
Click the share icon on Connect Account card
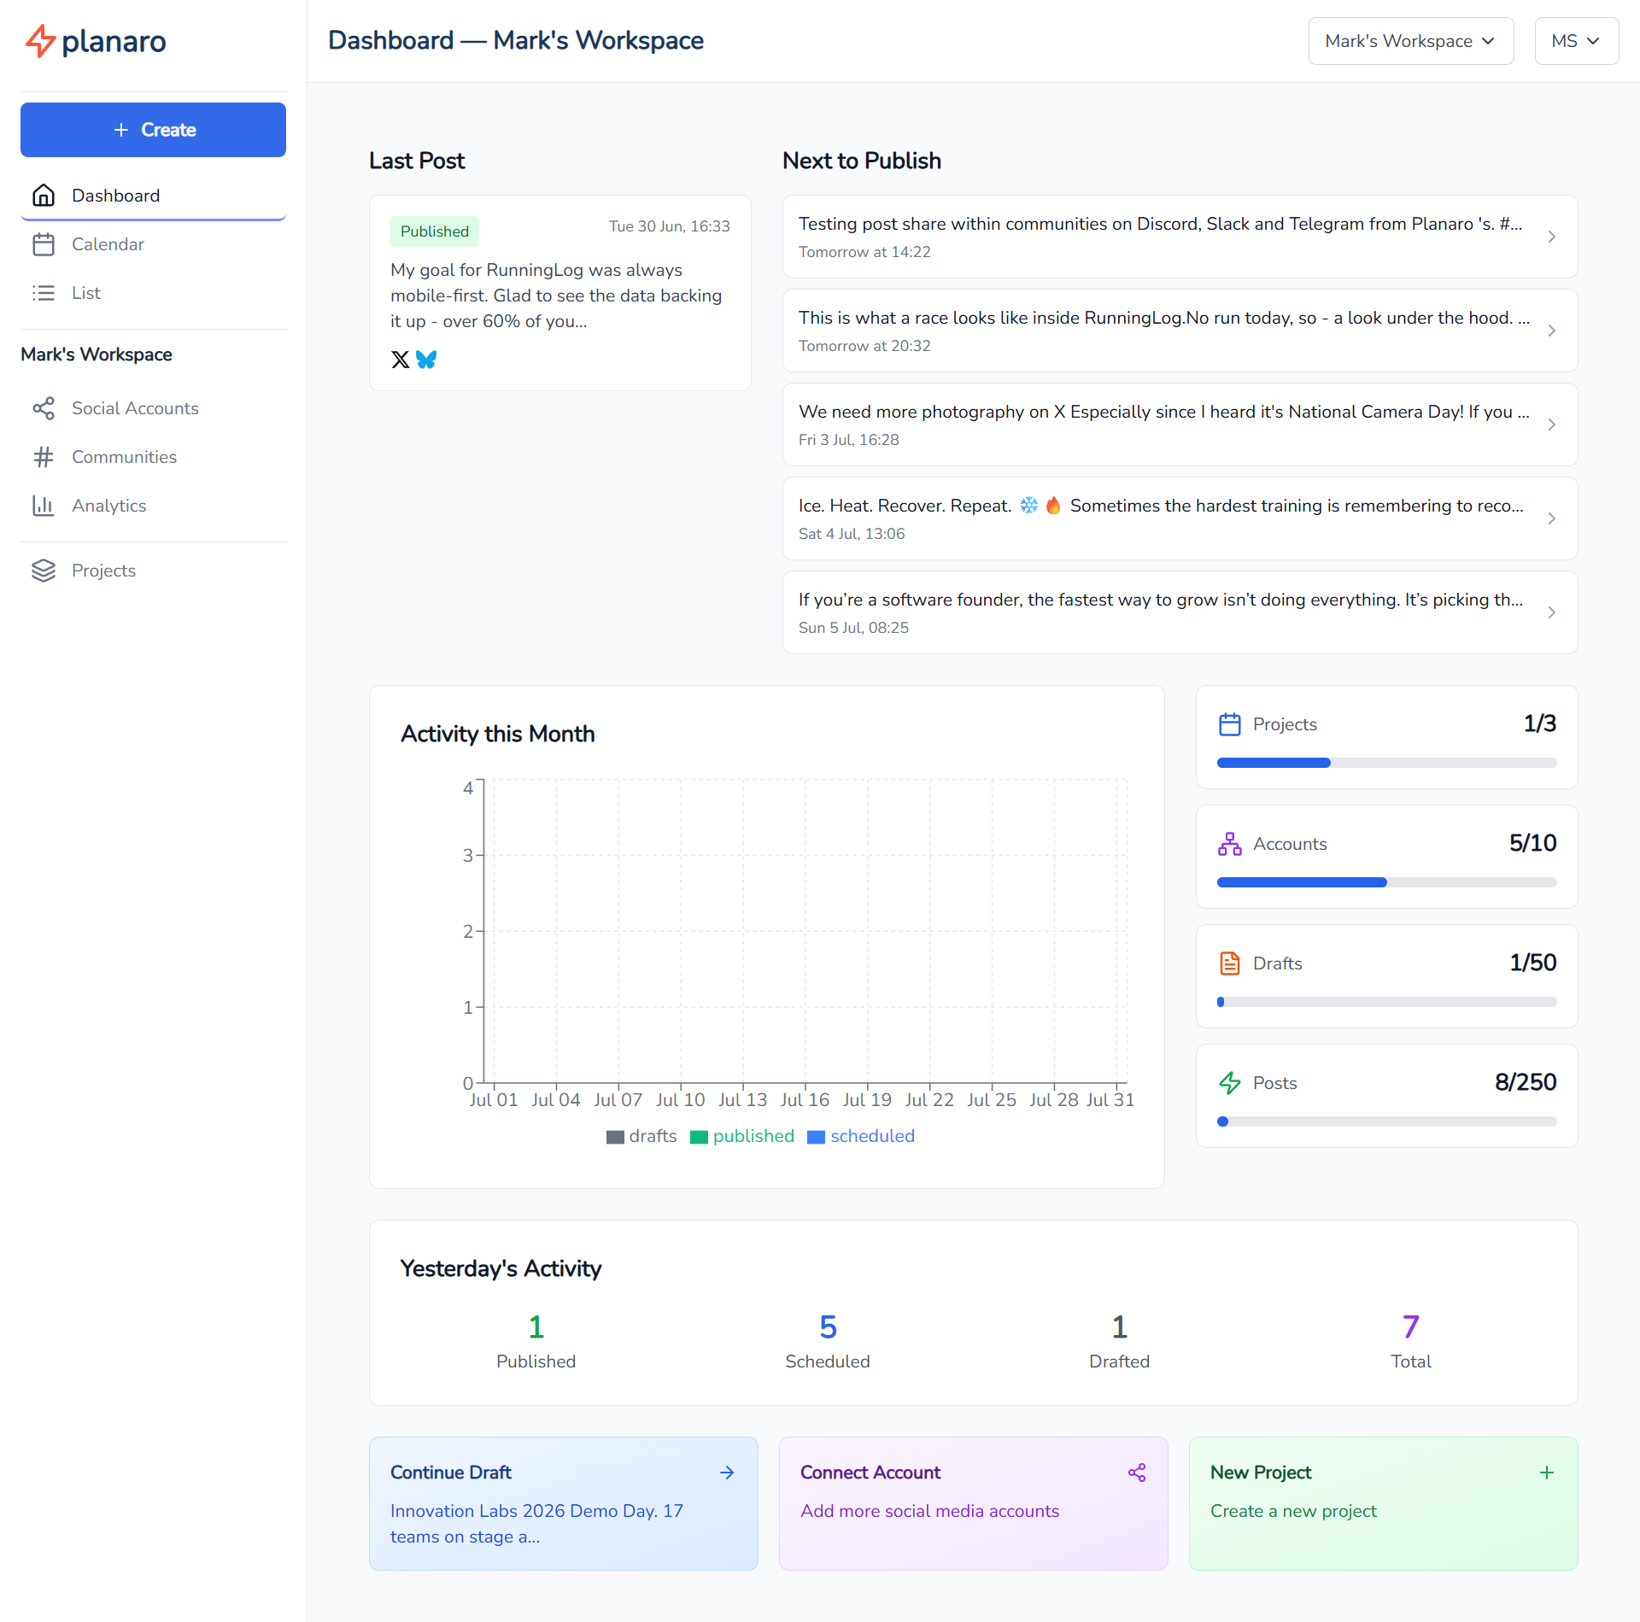click(x=1137, y=1473)
